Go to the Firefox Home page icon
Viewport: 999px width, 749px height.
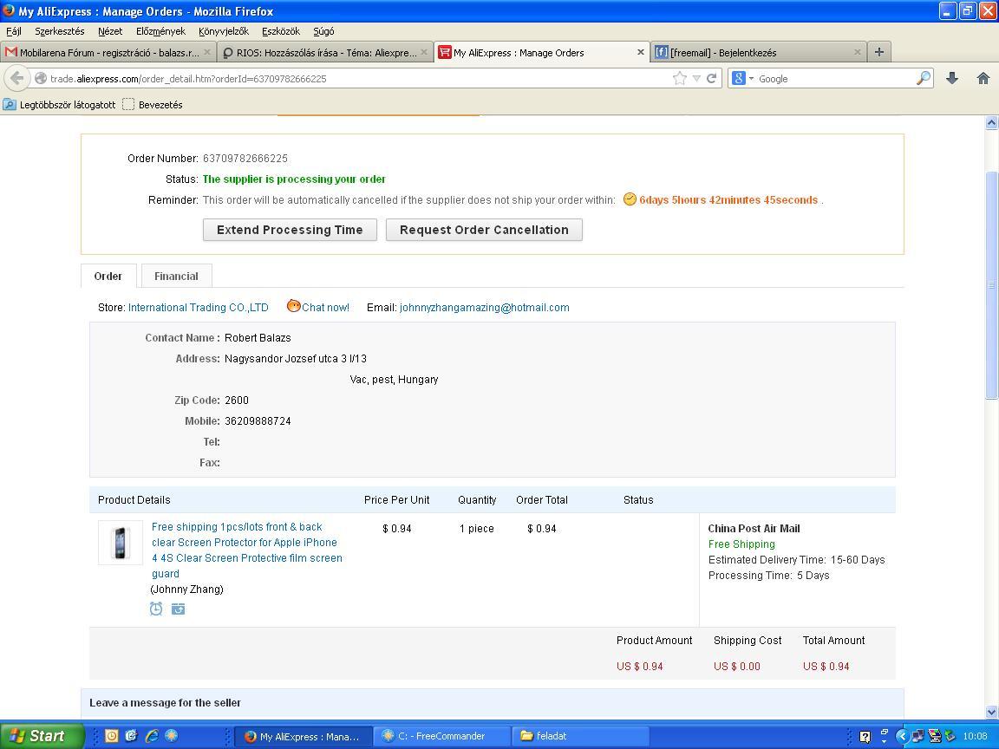pos(983,78)
